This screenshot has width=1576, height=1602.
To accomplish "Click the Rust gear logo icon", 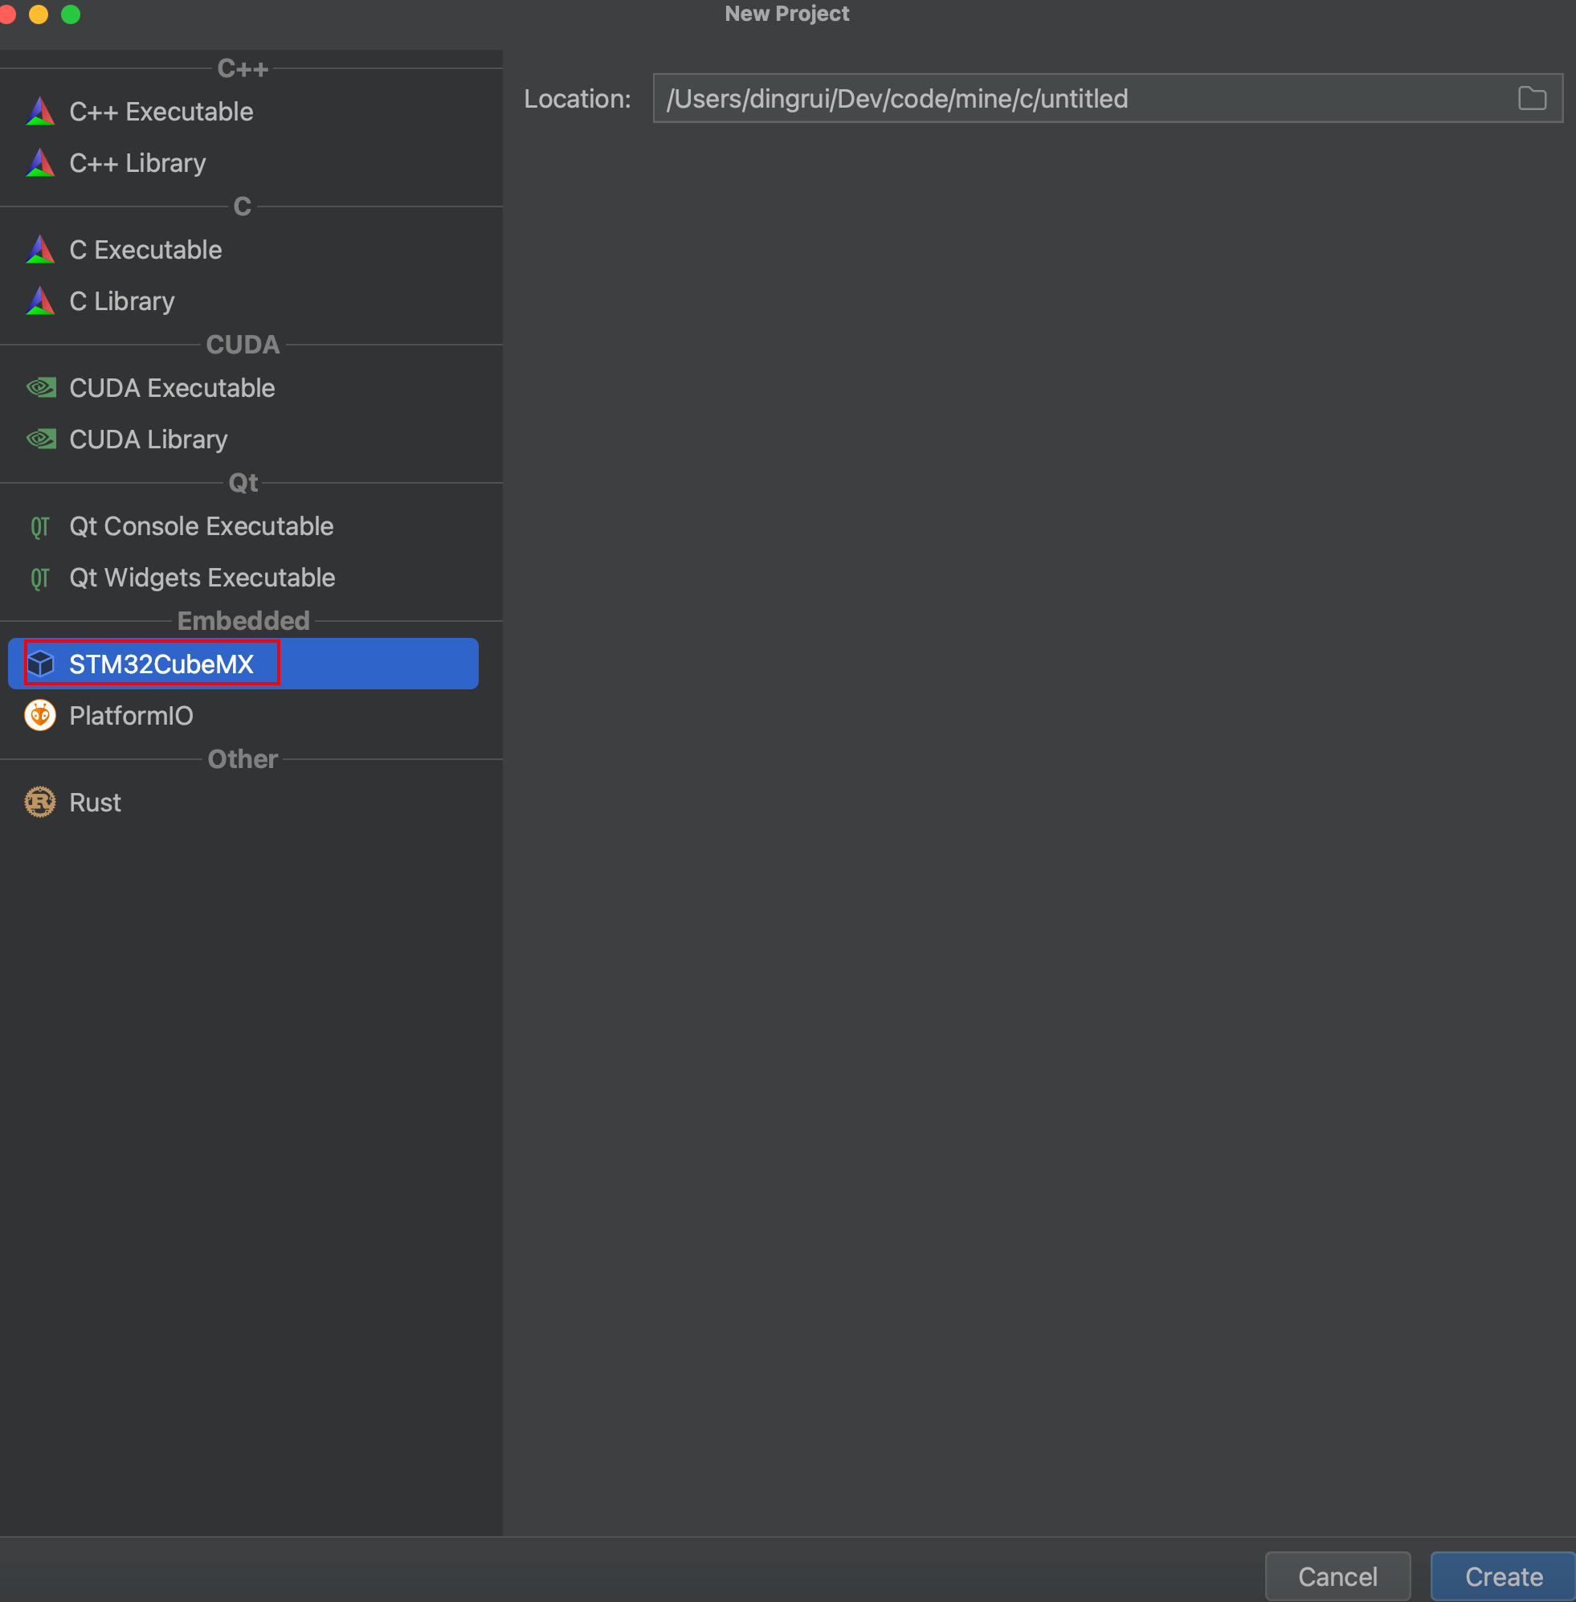I will [39, 803].
